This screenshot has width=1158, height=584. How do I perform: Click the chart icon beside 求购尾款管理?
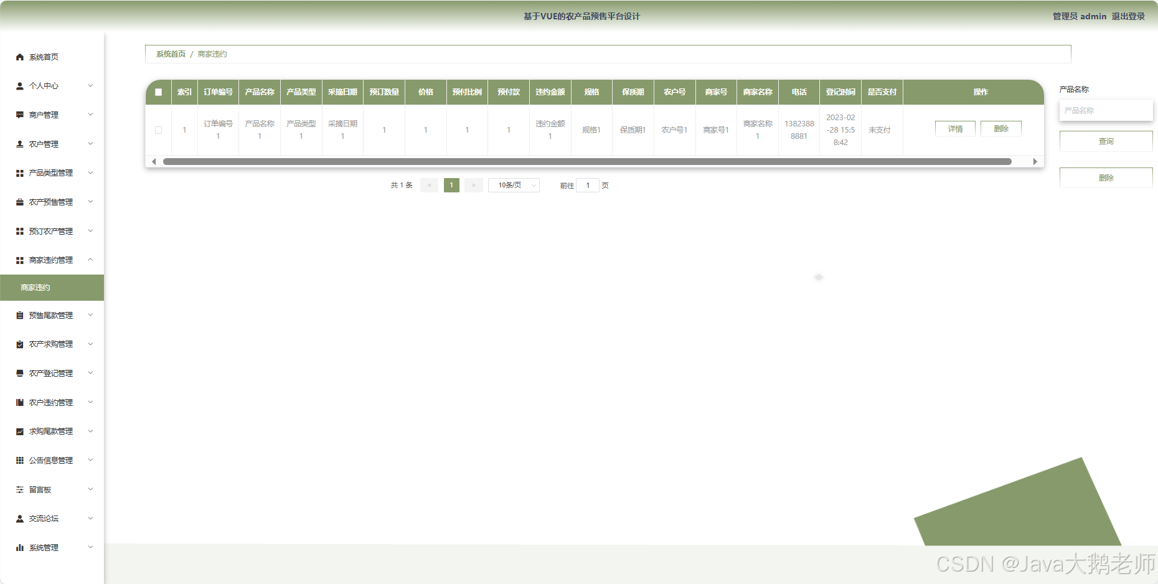(20, 431)
